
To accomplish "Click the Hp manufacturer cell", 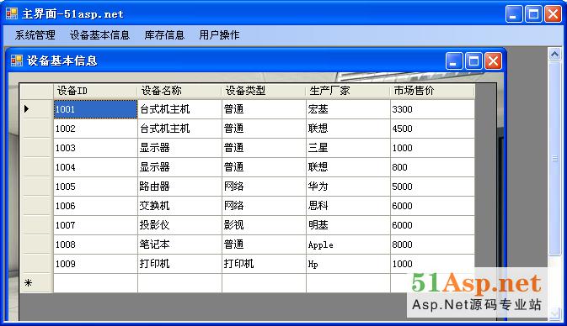I will coord(348,264).
